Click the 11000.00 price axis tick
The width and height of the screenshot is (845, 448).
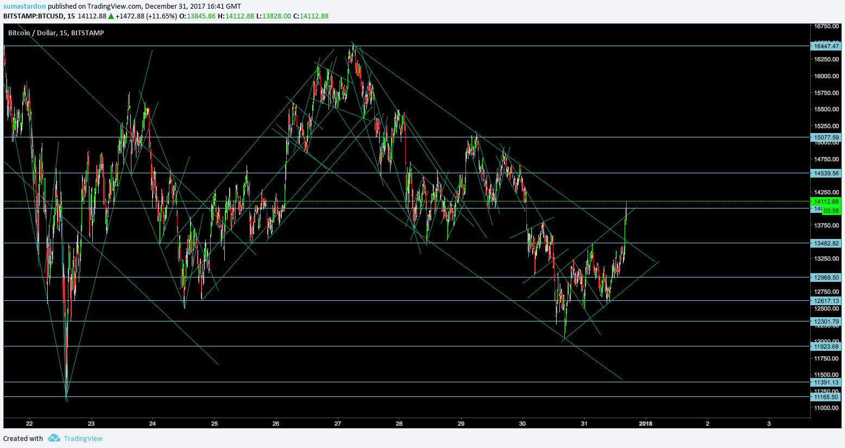[x=826, y=408]
